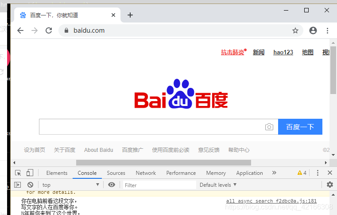Image resolution: width=337 pixels, height=215 pixels.
Task: Open the 抗击肺炎 link
Action: click(232, 52)
